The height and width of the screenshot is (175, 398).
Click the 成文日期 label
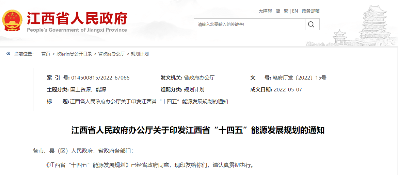click(x=261, y=90)
